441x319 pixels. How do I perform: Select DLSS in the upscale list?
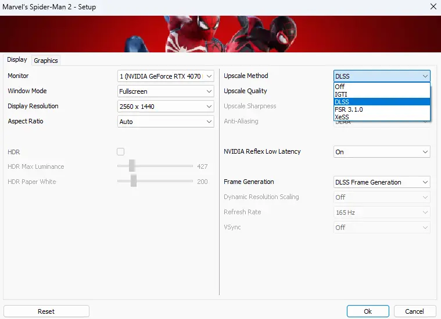coord(382,102)
